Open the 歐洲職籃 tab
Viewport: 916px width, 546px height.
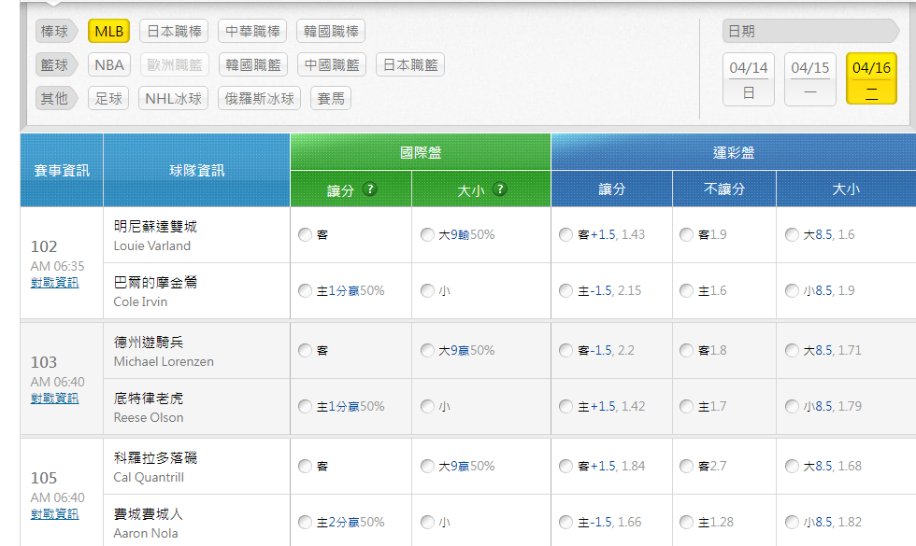tap(175, 64)
